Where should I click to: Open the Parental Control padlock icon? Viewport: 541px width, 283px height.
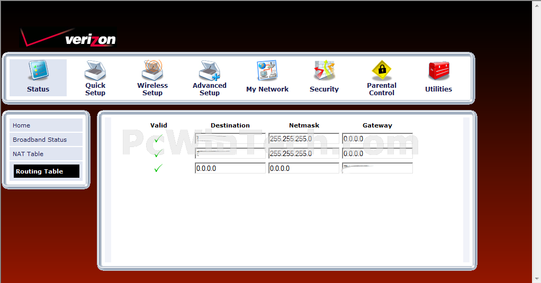coord(382,70)
